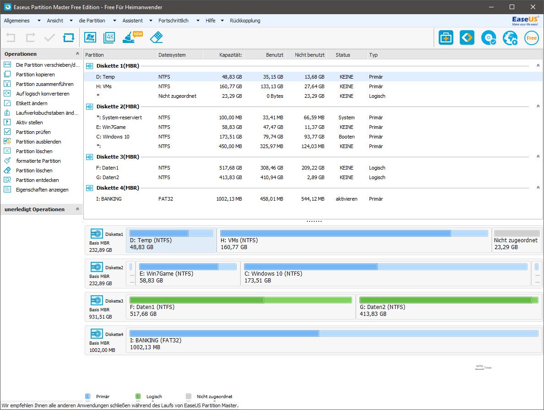Open the first-aid toolbox icon at top right
This screenshot has width=544, height=410.
pos(446,38)
